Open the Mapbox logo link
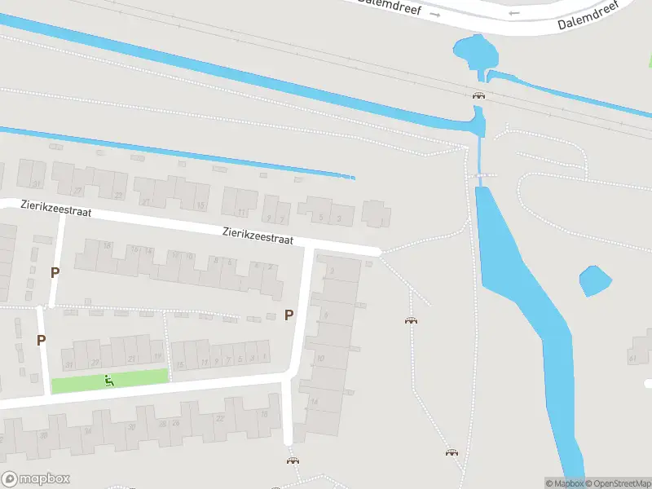This screenshot has width=652, height=489. (35, 479)
